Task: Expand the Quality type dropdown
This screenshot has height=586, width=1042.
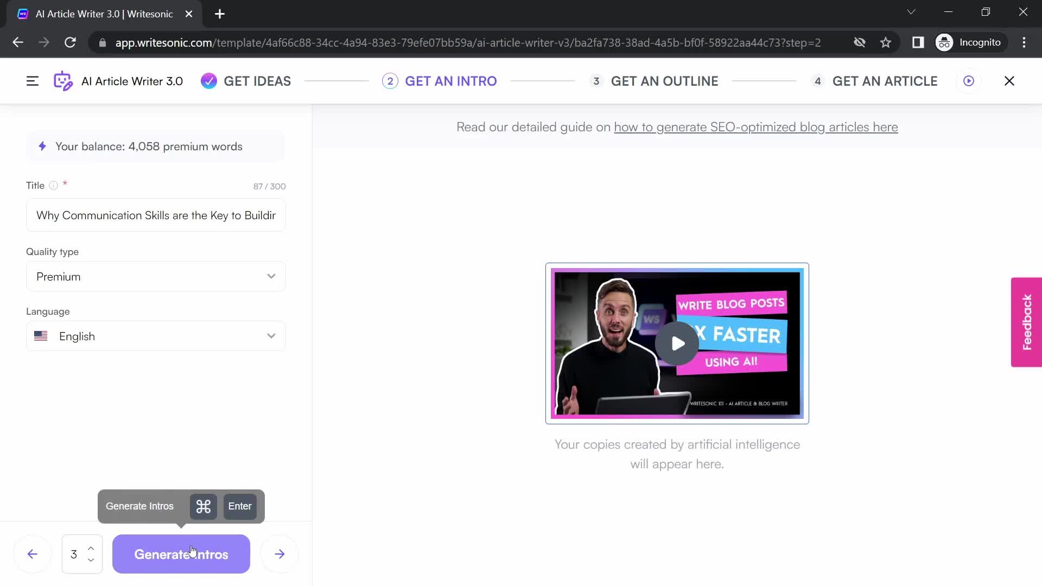Action: coord(271,276)
